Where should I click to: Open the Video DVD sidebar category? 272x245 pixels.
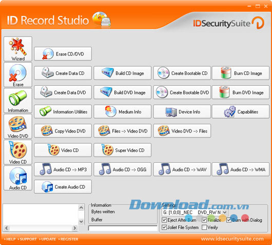point(18,126)
